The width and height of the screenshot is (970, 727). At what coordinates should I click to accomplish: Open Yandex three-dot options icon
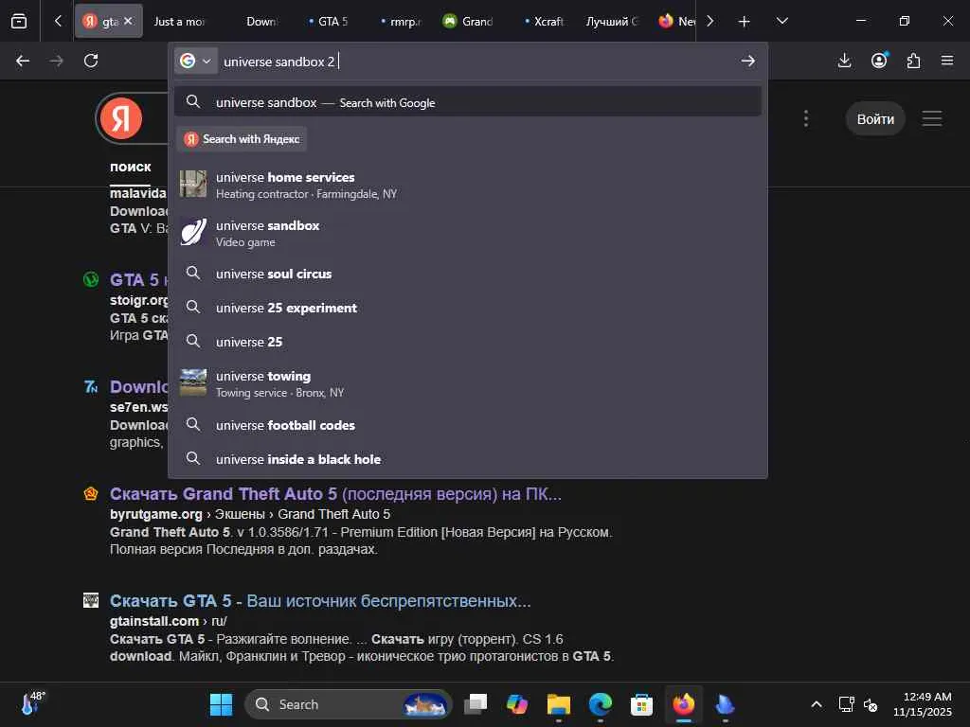pyautogui.click(x=805, y=118)
